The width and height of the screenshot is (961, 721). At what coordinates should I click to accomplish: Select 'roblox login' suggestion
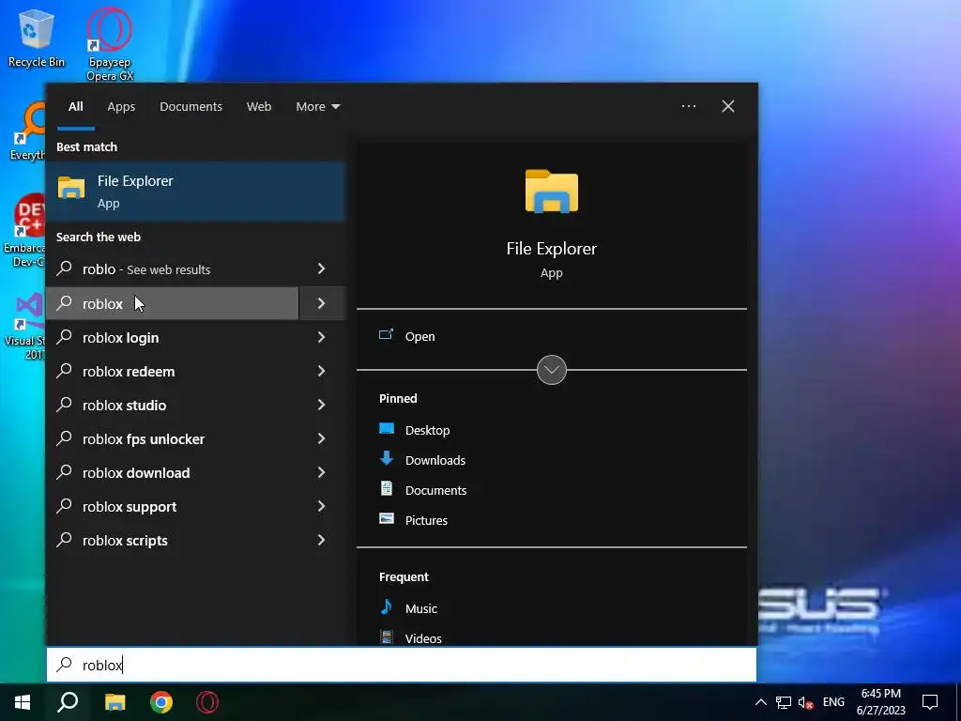click(173, 337)
